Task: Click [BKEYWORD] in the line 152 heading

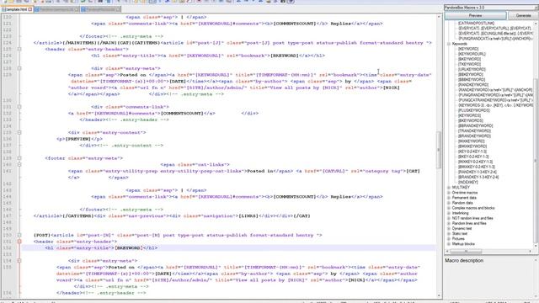Action: point(128,248)
